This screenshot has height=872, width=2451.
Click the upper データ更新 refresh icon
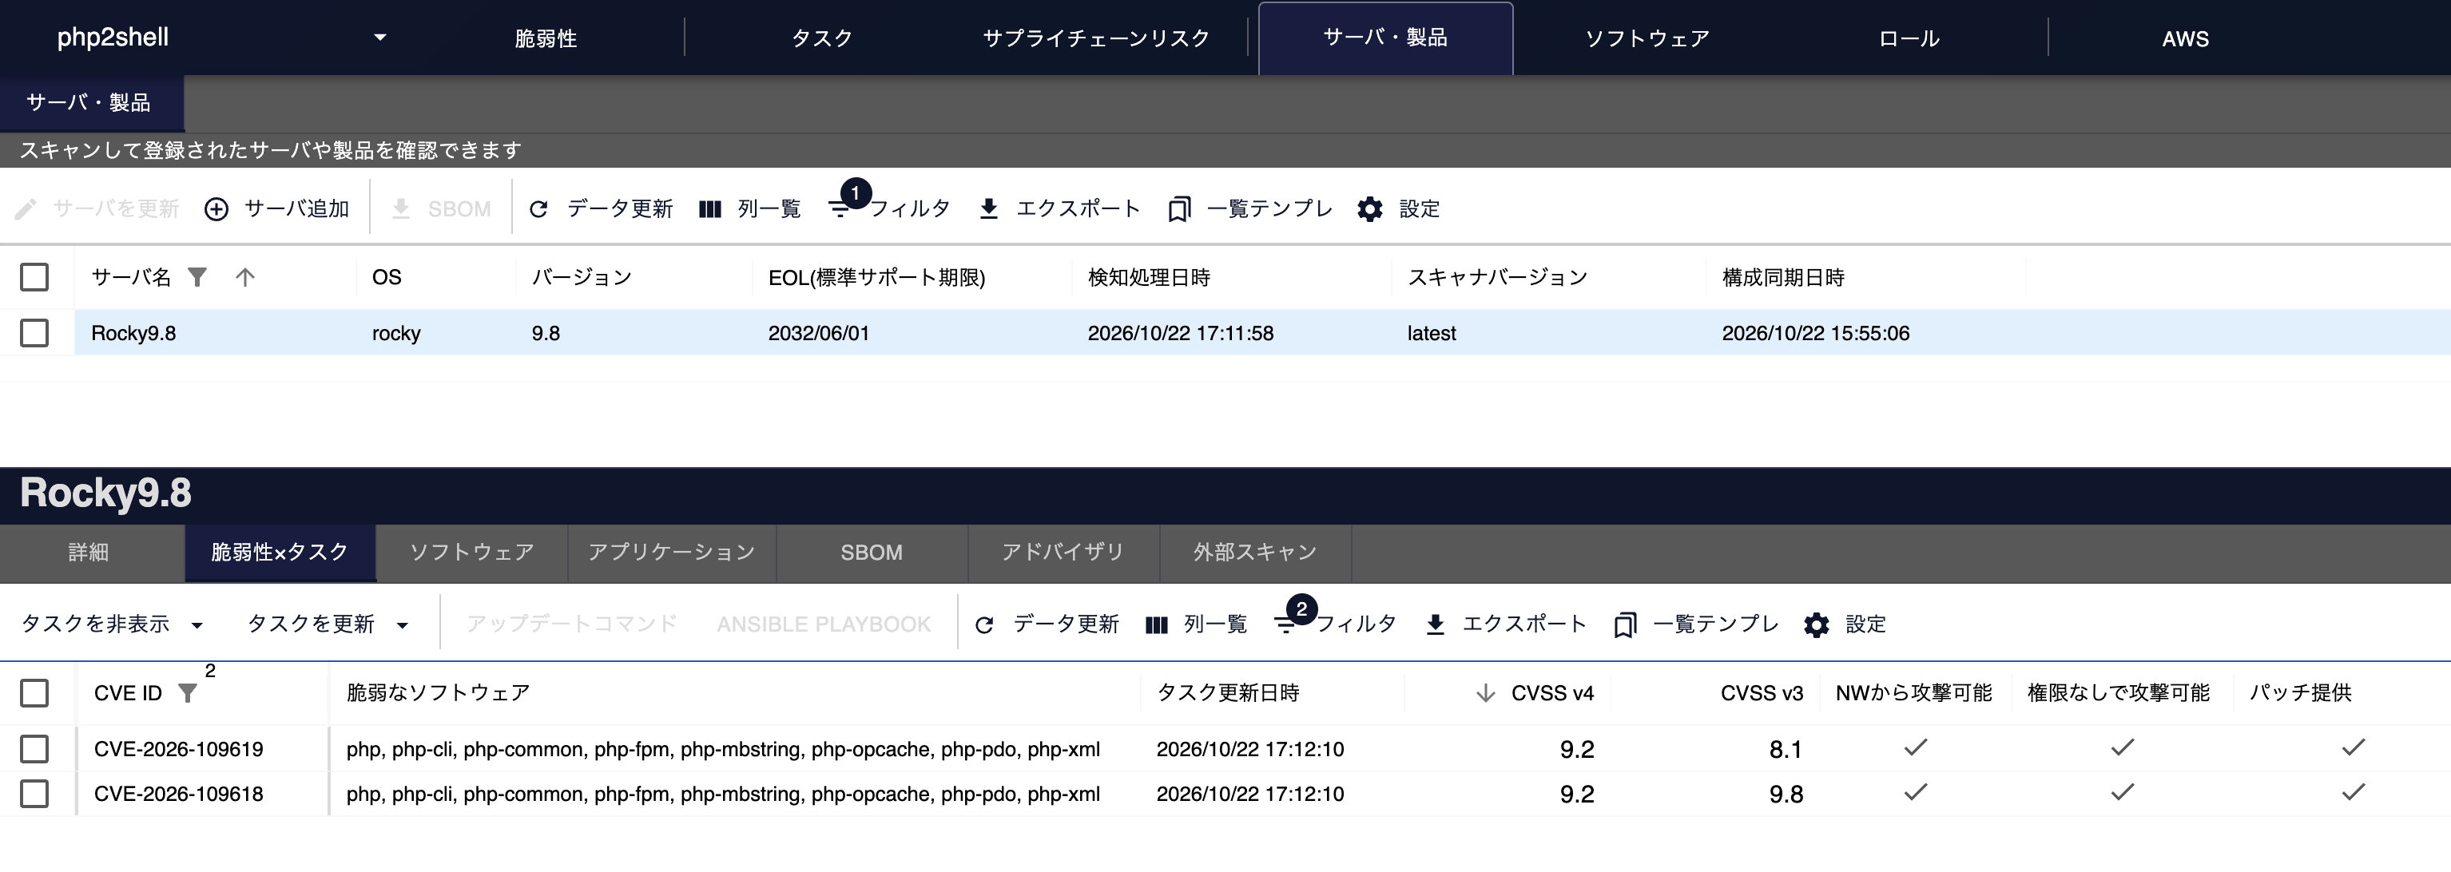(x=538, y=209)
